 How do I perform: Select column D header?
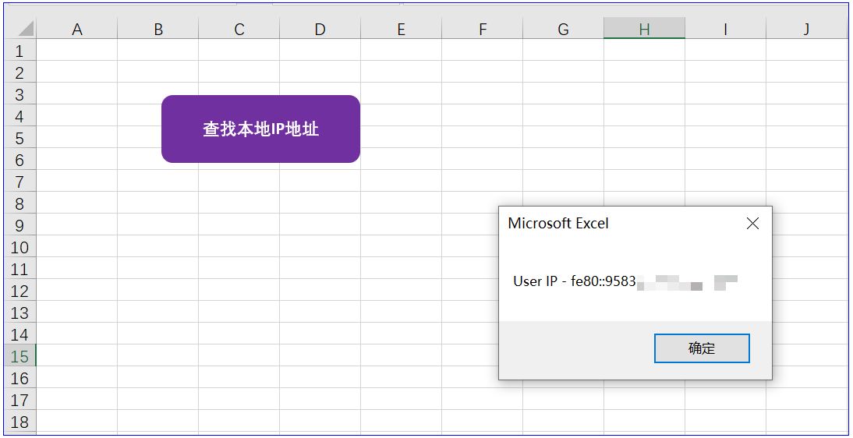[320, 28]
